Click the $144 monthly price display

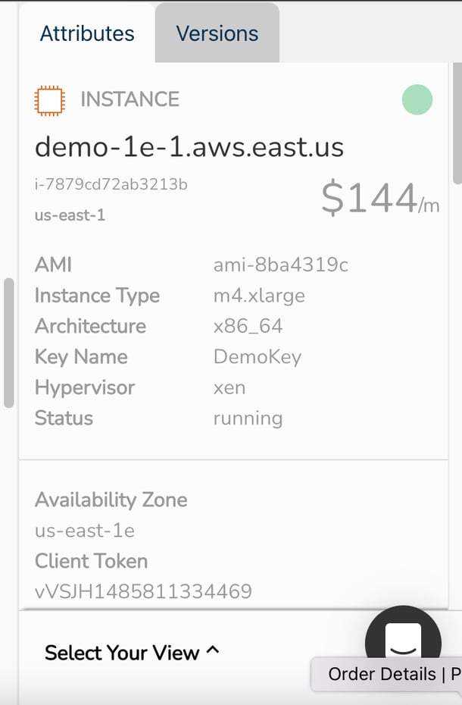378,200
